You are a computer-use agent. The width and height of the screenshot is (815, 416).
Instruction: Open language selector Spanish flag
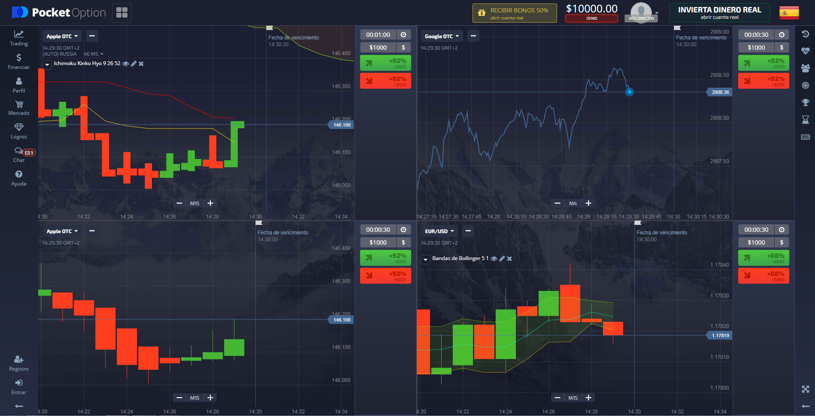[789, 12]
